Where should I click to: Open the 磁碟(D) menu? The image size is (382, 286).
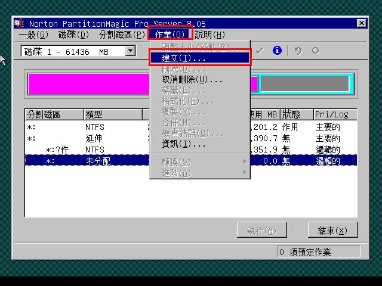pos(73,35)
